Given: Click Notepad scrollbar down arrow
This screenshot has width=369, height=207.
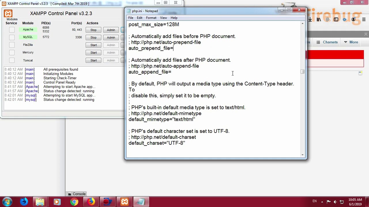Looking at the screenshot, I should pos(302,155).
